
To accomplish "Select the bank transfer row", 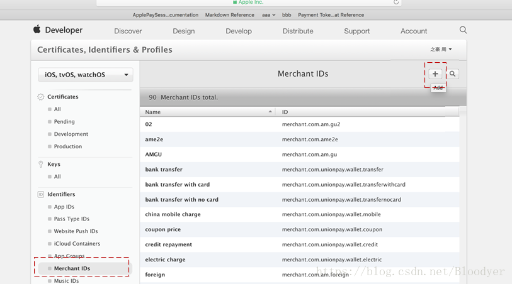I will pos(299,170).
